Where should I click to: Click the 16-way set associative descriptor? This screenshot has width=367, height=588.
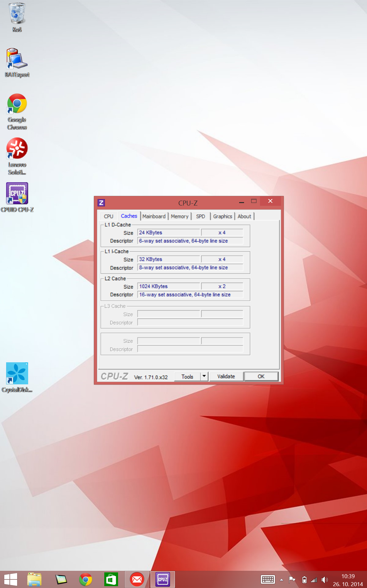pyautogui.click(x=190, y=295)
